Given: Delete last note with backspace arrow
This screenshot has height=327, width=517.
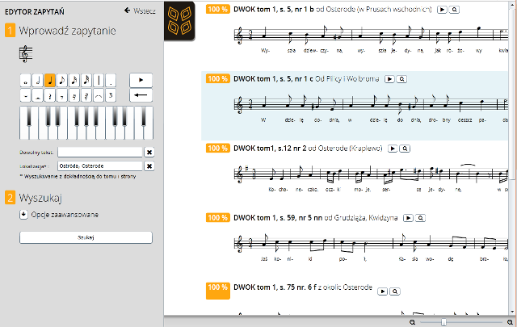Looking at the screenshot, I should click(141, 95).
